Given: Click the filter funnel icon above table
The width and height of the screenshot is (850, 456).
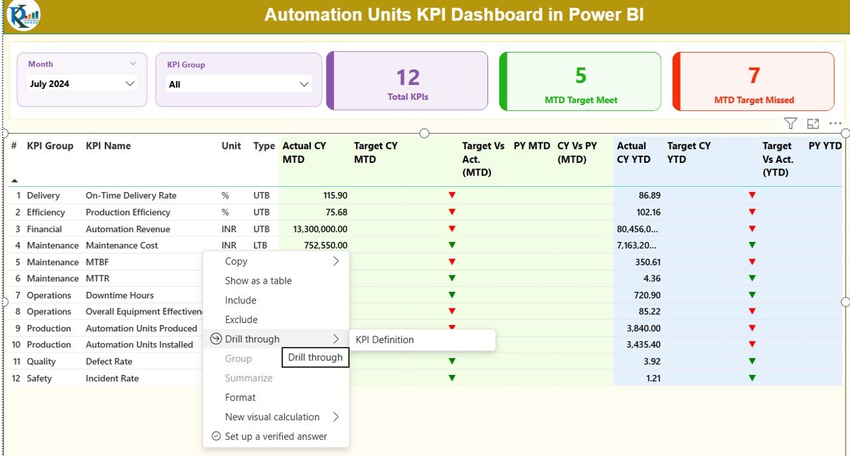Looking at the screenshot, I should (790, 124).
